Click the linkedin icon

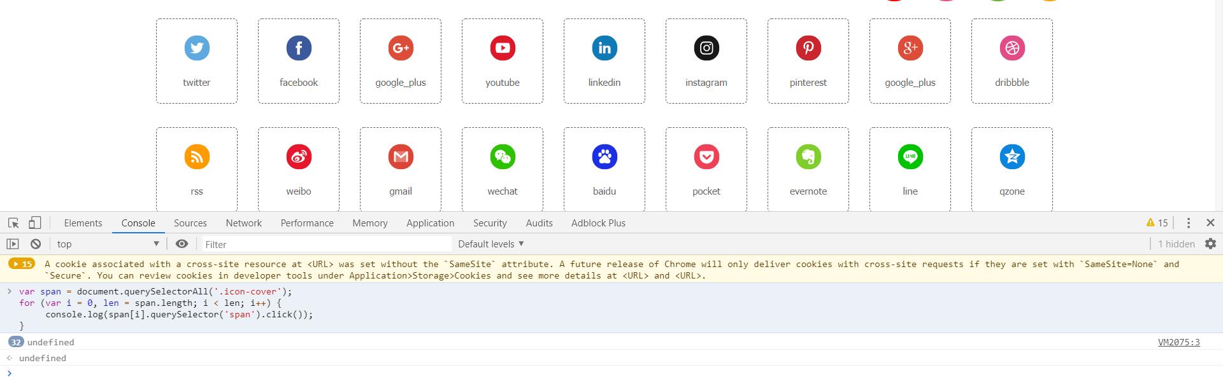604,48
